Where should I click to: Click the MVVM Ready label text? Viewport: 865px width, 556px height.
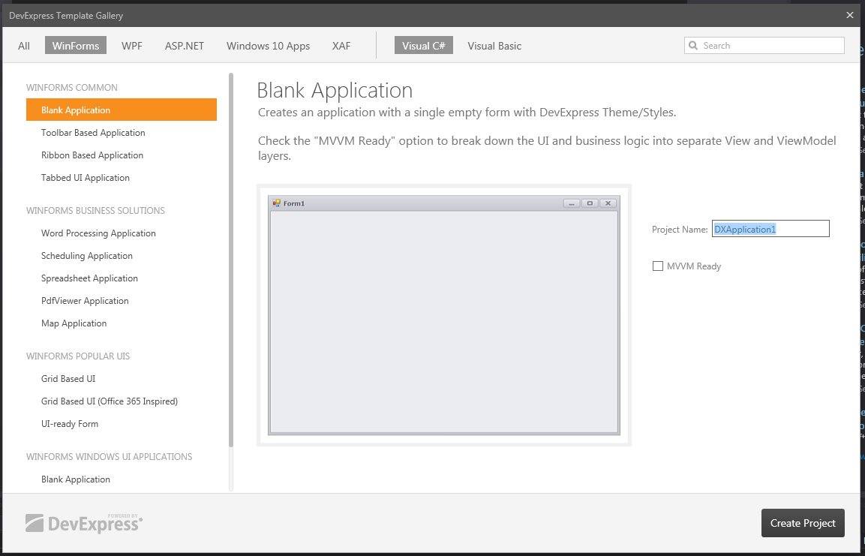pos(694,266)
